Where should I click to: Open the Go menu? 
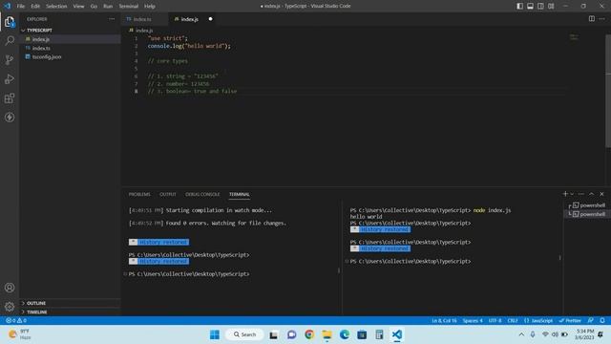[94, 6]
